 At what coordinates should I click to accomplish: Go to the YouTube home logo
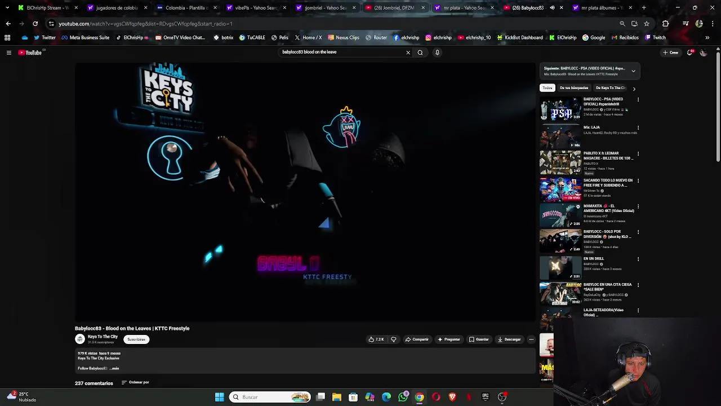30,52
